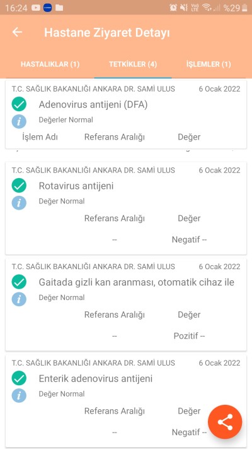This screenshot has width=252, height=449.
Task: Switch to HASTALIKLAR (1) tab
Action: [x=50, y=64]
